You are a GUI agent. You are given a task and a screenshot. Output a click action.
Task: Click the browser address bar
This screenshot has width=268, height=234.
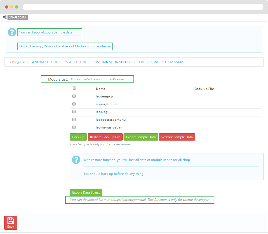(143, 7)
